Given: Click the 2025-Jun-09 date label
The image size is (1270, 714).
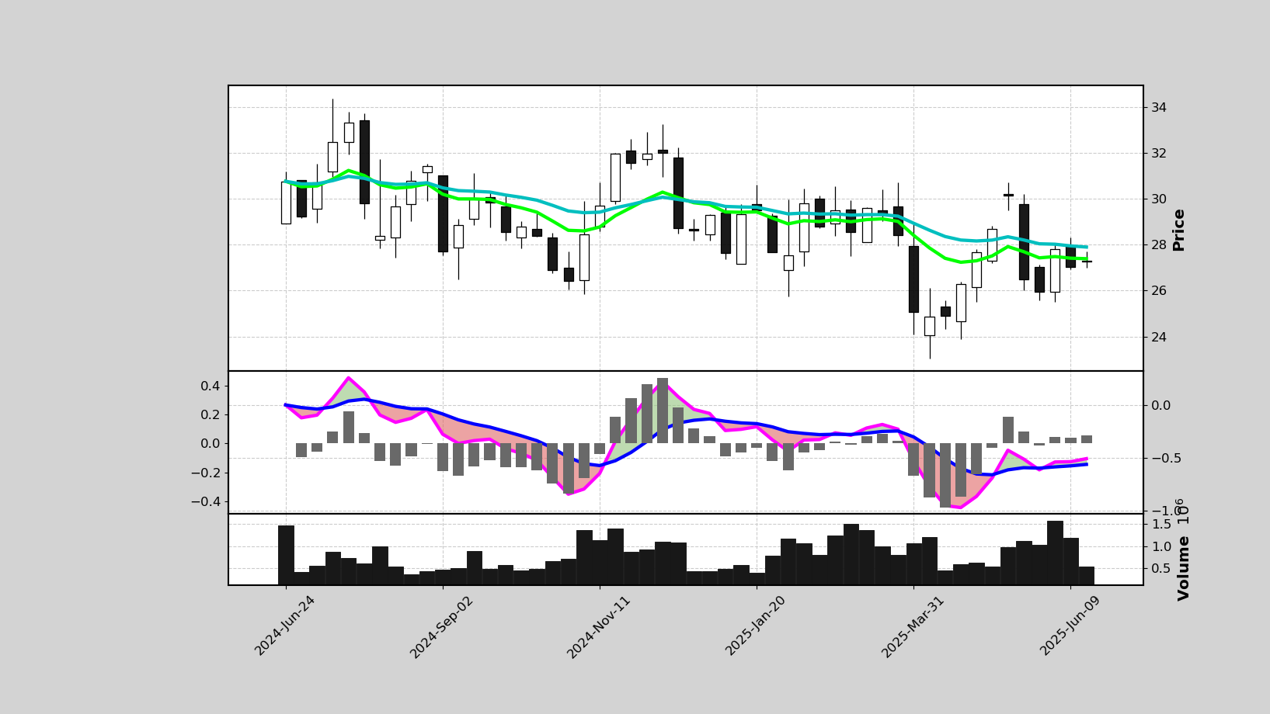Looking at the screenshot, I should (1070, 626).
